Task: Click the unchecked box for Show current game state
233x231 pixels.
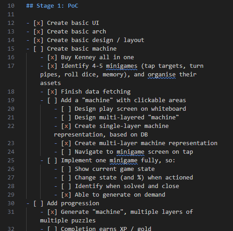Action: click(66, 169)
